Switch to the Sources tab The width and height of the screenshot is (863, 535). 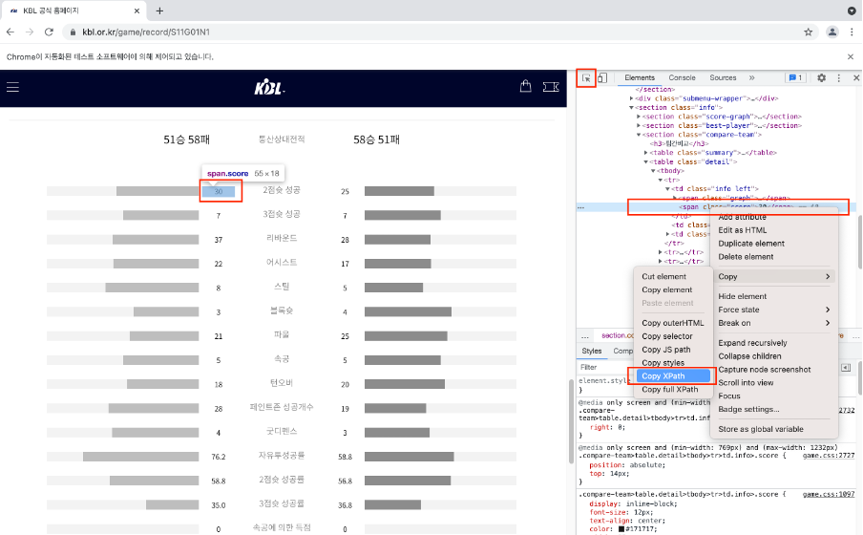click(x=723, y=77)
